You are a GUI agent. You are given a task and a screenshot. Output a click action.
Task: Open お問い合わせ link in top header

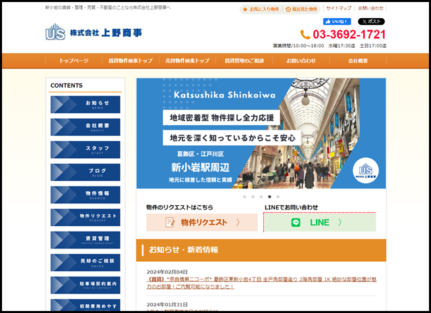click(x=370, y=8)
